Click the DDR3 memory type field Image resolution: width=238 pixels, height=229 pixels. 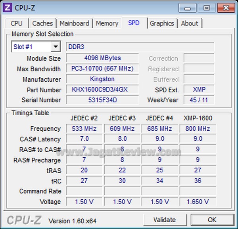click(x=140, y=46)
